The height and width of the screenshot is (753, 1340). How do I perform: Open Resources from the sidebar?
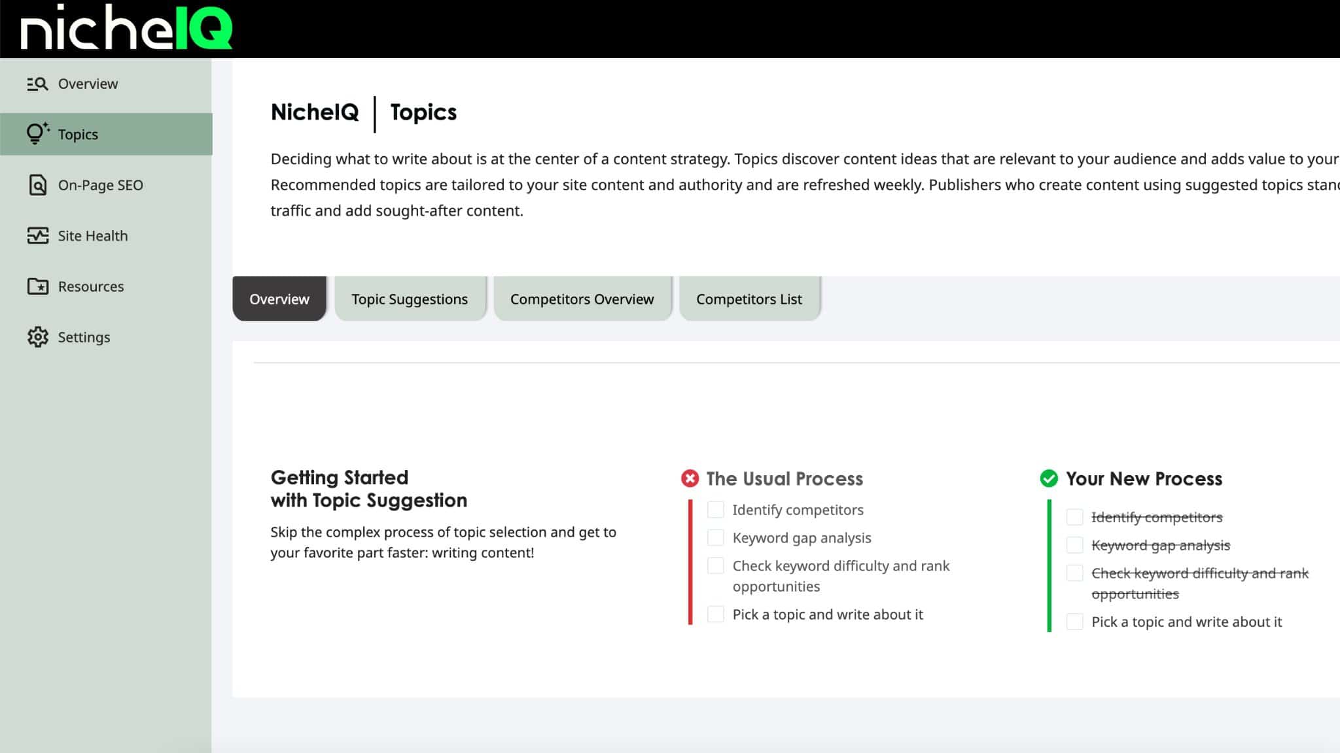106,286
